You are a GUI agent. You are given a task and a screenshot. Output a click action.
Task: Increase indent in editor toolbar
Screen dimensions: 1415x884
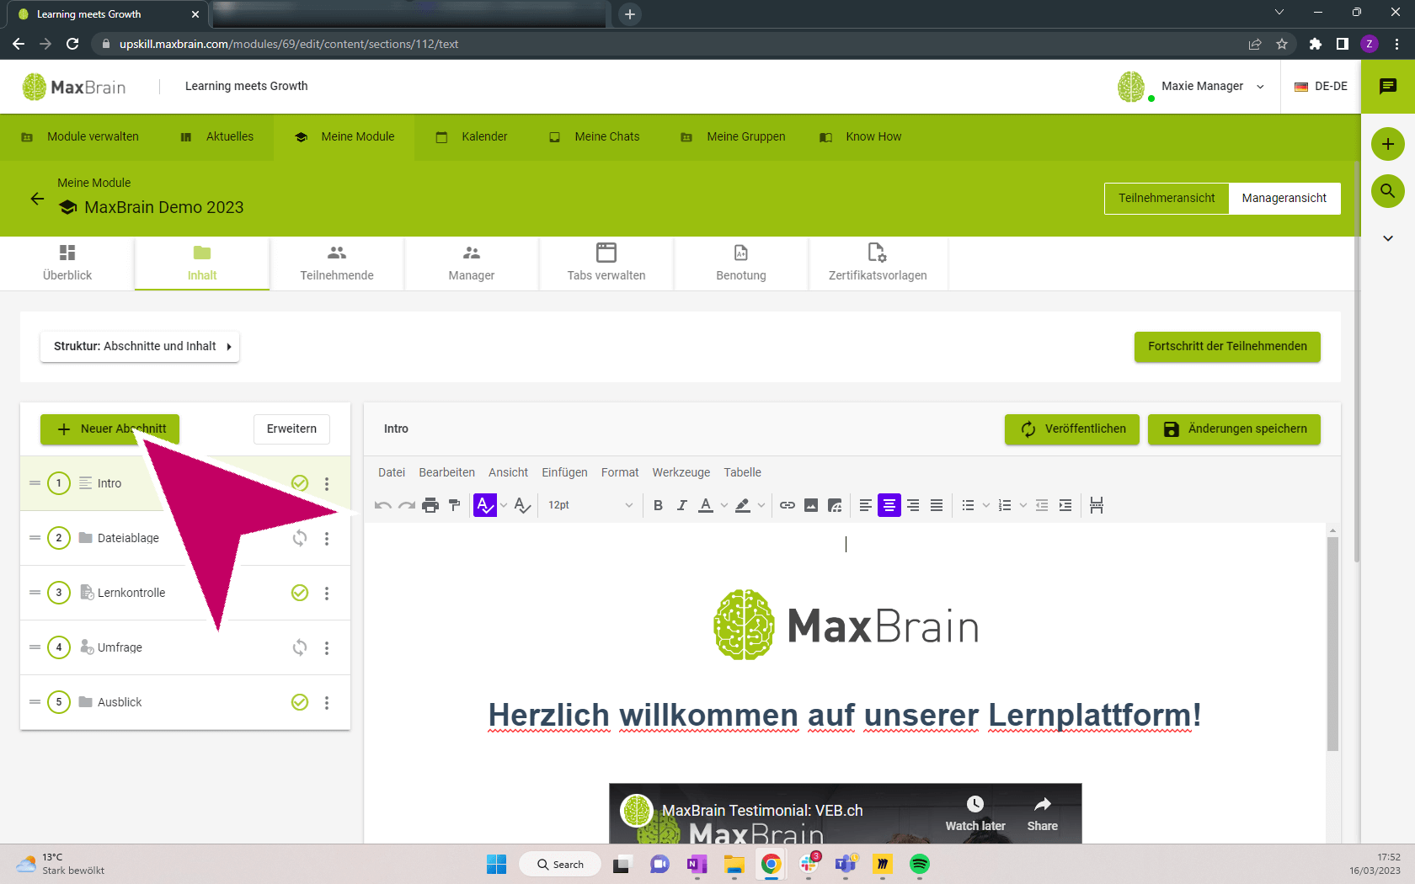pos(1065,505)
